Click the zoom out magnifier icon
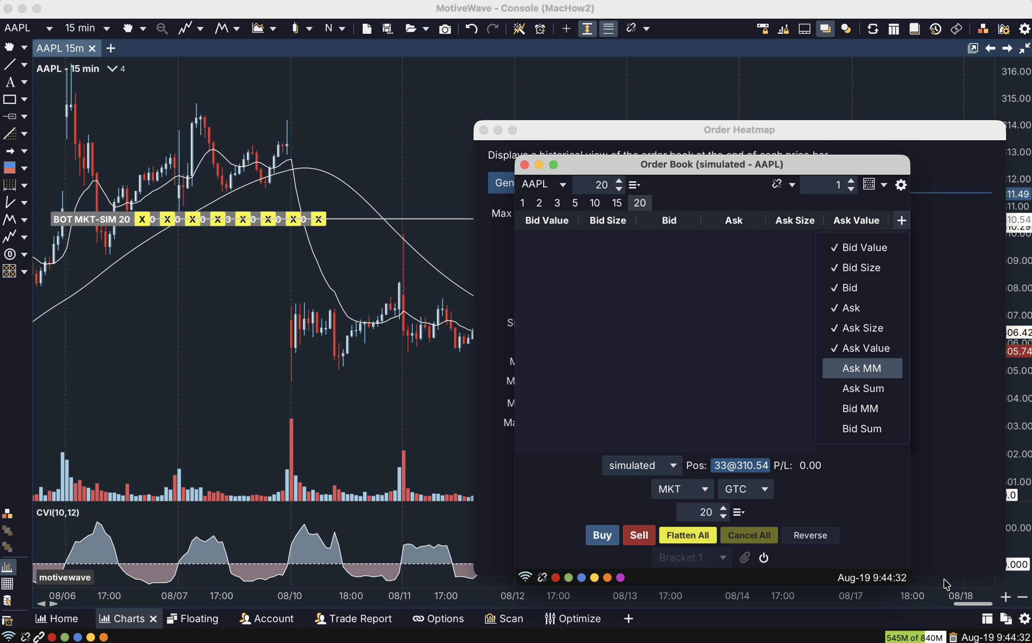Screen dimensions: 1032x643 (162, 29)
